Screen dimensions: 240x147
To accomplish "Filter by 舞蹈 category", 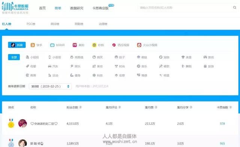I will point(186,66).
